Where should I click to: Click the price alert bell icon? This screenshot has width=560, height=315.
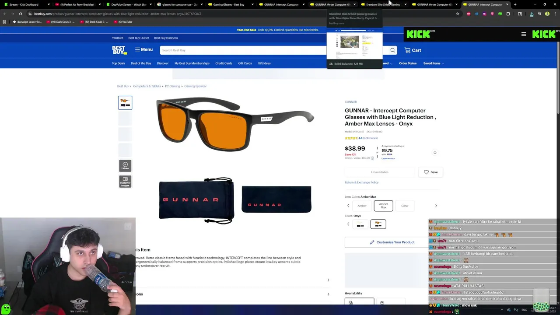(x=435, y=152)
